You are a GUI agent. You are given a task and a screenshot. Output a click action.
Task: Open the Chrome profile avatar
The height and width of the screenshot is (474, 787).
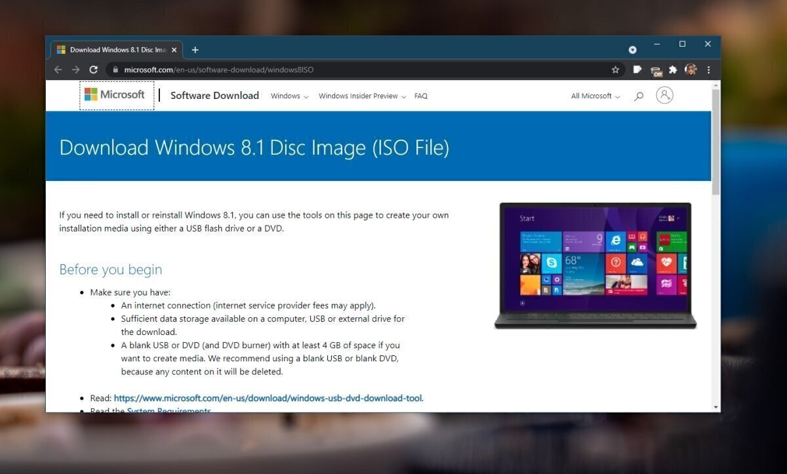[691, 69]
